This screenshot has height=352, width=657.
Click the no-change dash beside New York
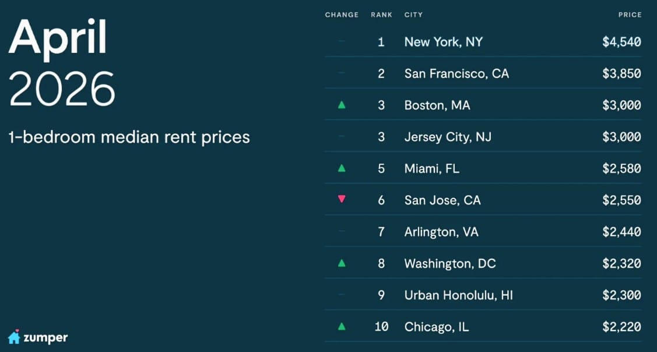pos(342,42)
